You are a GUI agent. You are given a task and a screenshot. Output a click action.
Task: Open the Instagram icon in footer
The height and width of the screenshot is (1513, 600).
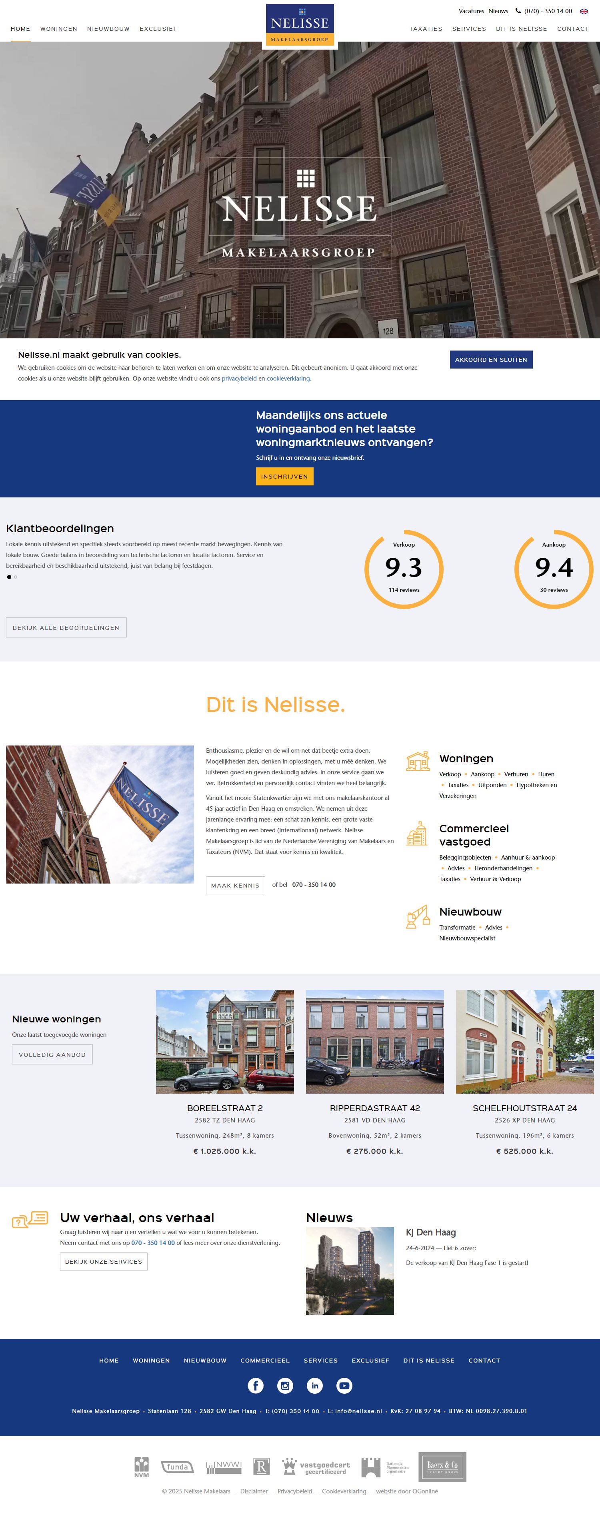pos(285,1385)
